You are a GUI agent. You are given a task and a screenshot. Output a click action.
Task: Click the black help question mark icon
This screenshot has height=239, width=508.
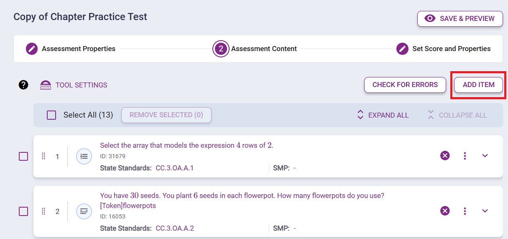pyautogui.click(x=23, y=85)
